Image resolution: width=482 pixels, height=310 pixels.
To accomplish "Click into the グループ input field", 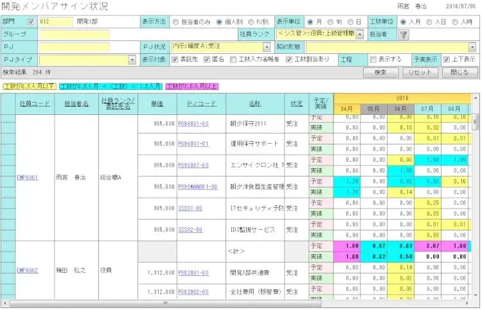I will [x=74, y=34].
